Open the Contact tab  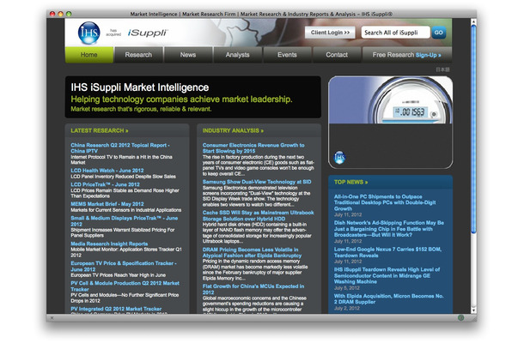337,55
